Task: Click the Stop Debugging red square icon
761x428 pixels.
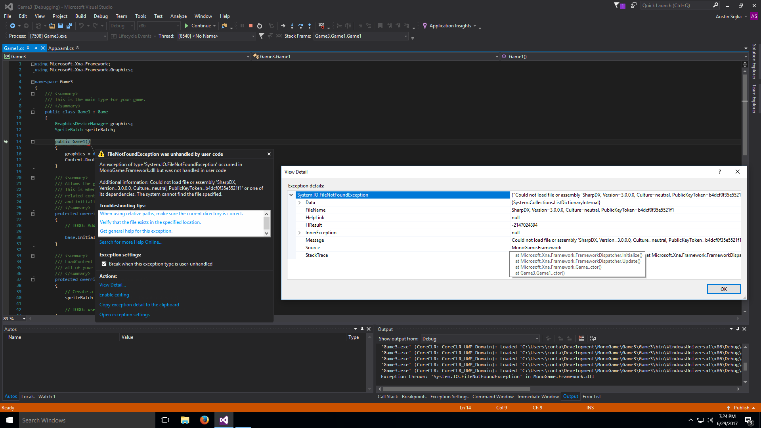Action: coord(251,26)
